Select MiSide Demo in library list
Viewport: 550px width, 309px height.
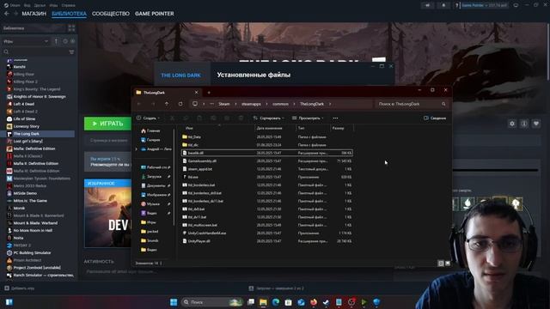click(x=25, y=193)
